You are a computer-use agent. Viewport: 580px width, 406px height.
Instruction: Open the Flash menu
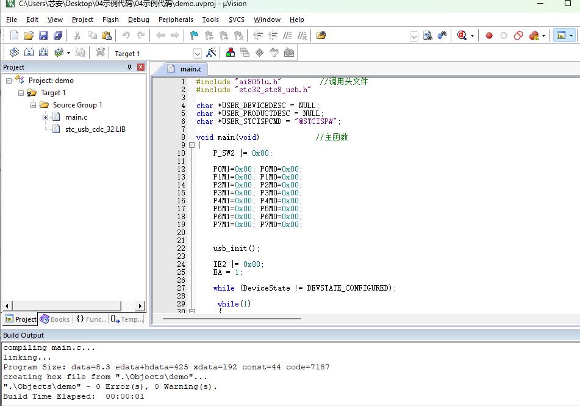click(110, 20)
